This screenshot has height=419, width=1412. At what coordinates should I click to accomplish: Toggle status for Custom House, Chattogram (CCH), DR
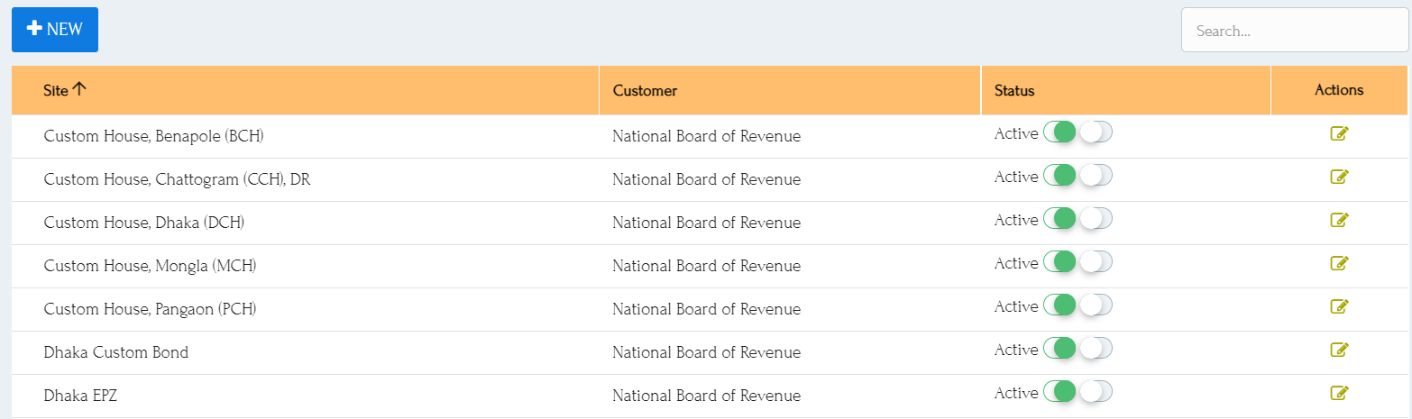(1077, 176)
